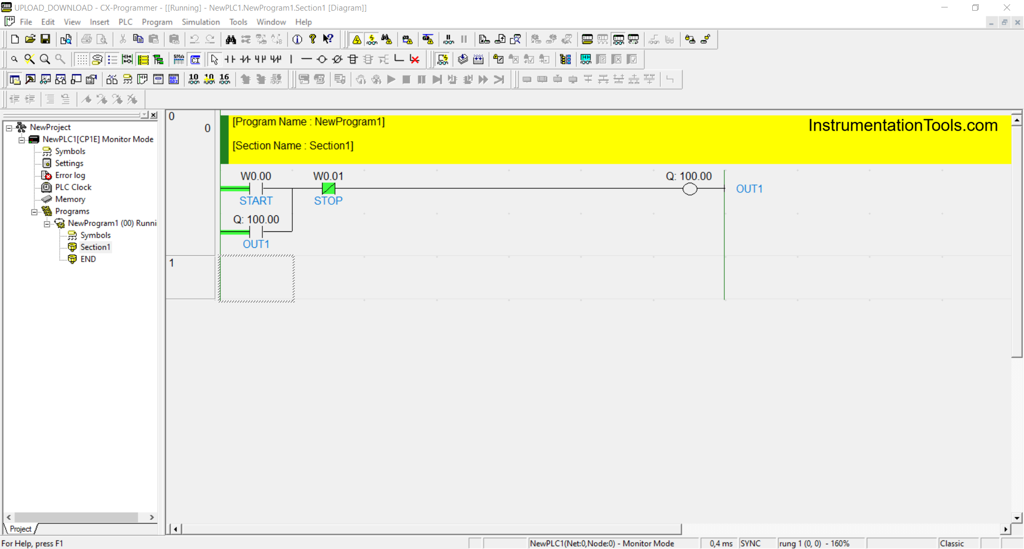This screenshot has width=1024, height=549.
Task: Open the Simulation menu
Action: point(201,22)
